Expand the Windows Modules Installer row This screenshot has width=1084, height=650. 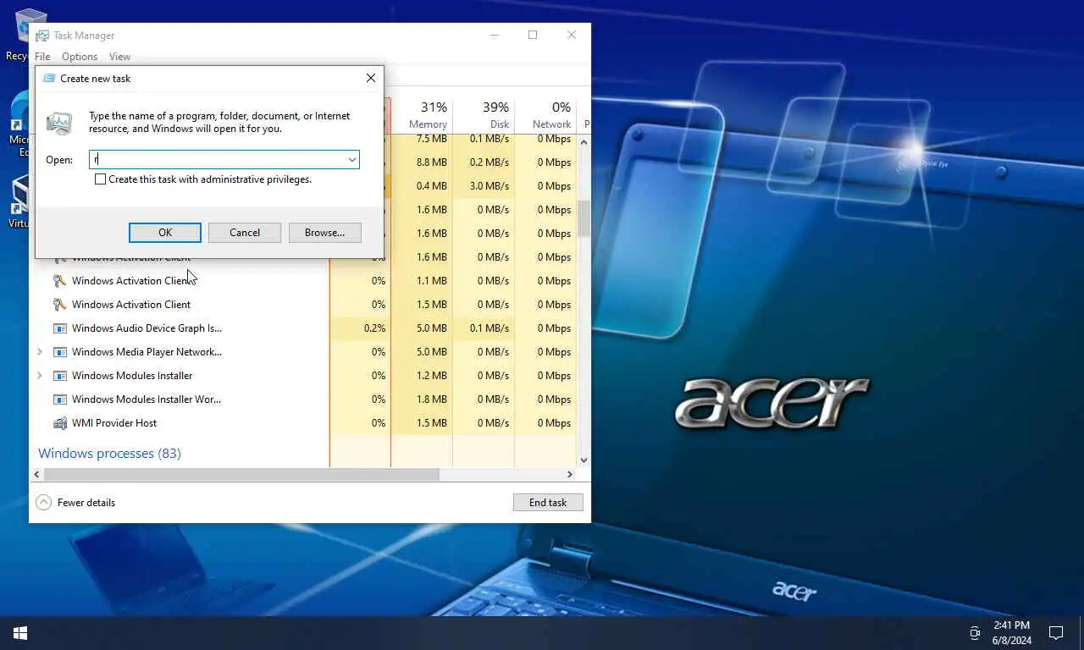tap(40, 375)
